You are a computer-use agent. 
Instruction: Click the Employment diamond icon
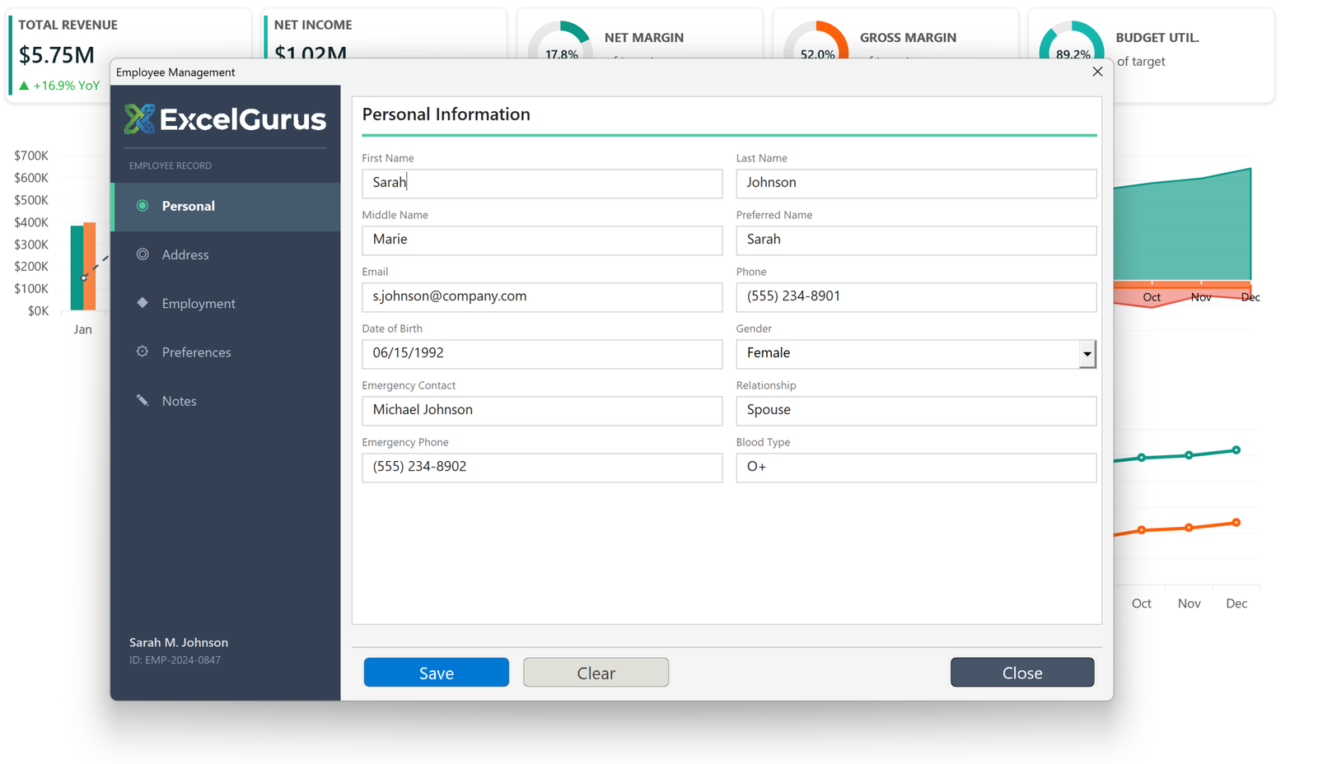(x=143, y=303)
